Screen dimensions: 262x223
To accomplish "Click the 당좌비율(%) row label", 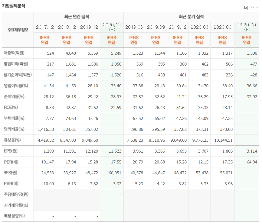I will pyautogui.click(x=14, y=129).
